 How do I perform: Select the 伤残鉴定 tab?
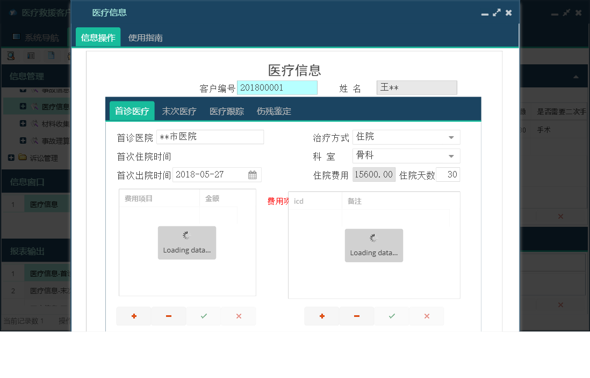[x=274, y=111]
